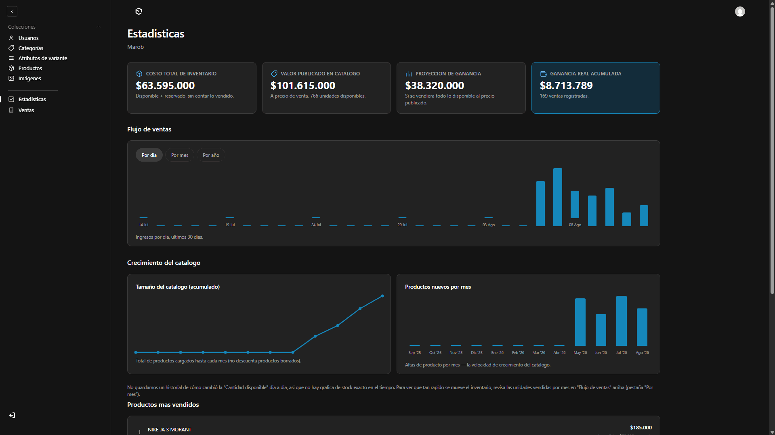Click the Atributos de variante list icon
Screen dimensions: 775x435
point(11,58)
